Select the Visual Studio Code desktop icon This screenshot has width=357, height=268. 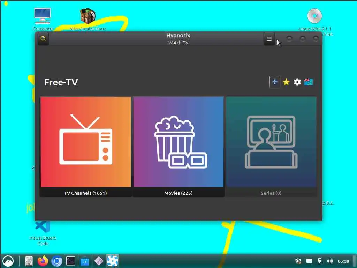43,233
